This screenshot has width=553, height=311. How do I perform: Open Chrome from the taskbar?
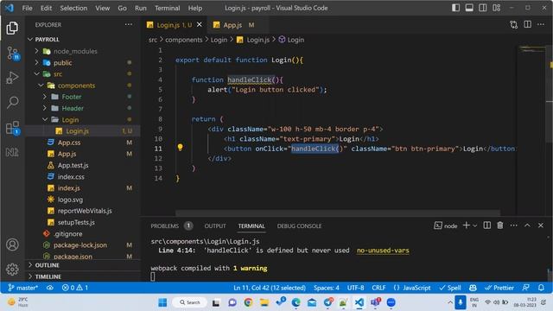pyautogui.click(x=248, y=302)
